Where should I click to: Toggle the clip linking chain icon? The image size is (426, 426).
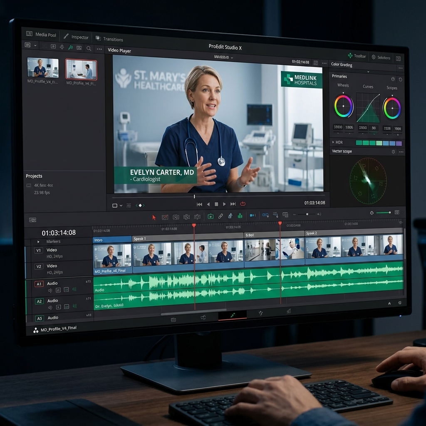click(230, 216)
